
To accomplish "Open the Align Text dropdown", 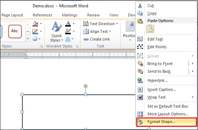I will (110, 31).
